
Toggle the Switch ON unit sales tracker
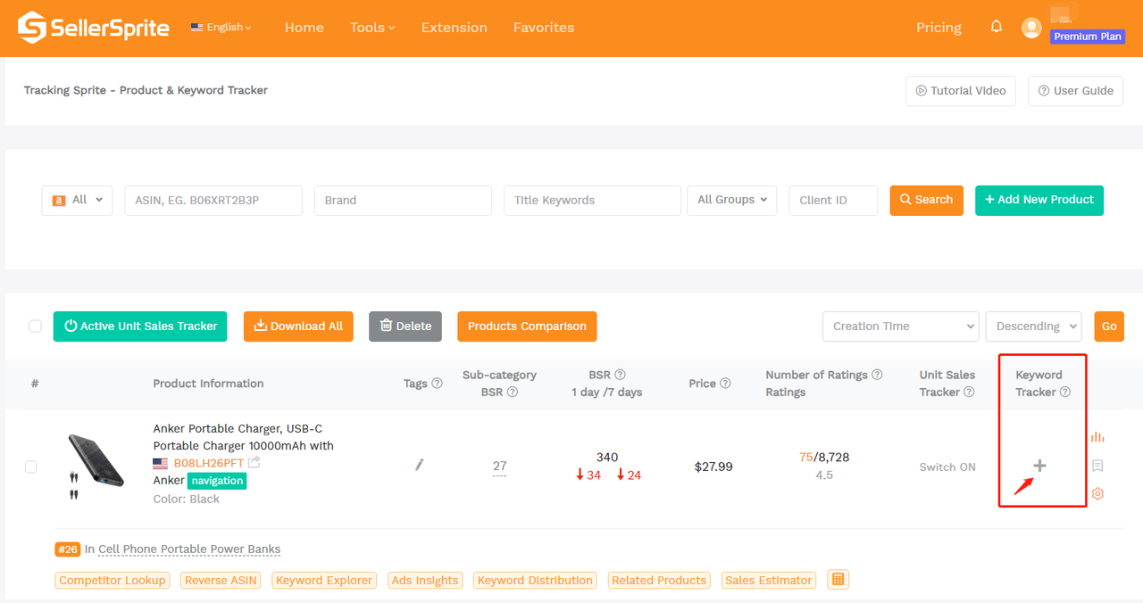point(947,467)
